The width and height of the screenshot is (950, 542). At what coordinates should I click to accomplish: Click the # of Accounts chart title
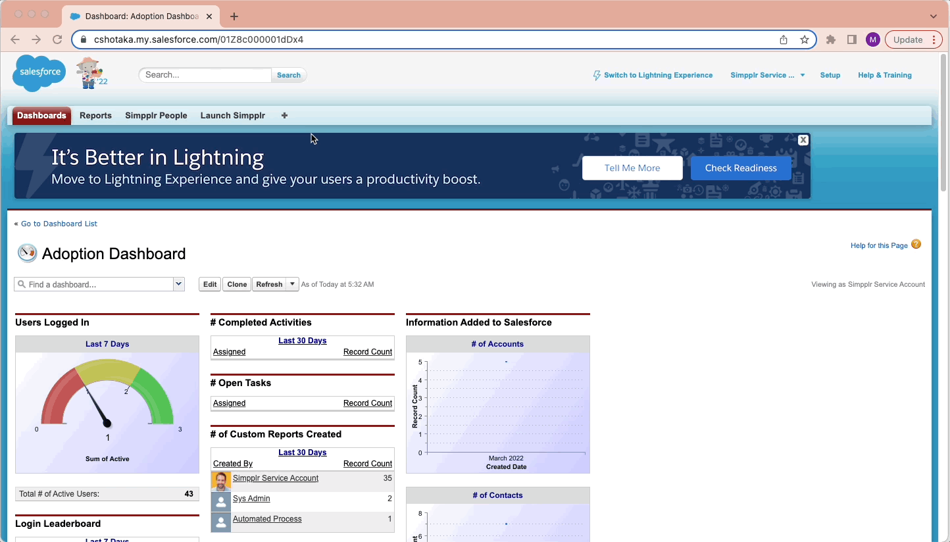pyautogui.click(x=497, y=344)
